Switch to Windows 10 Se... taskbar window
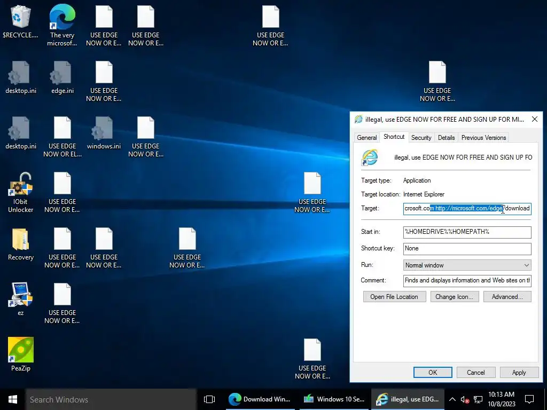547x410 pixels. [x=334, y=399]
